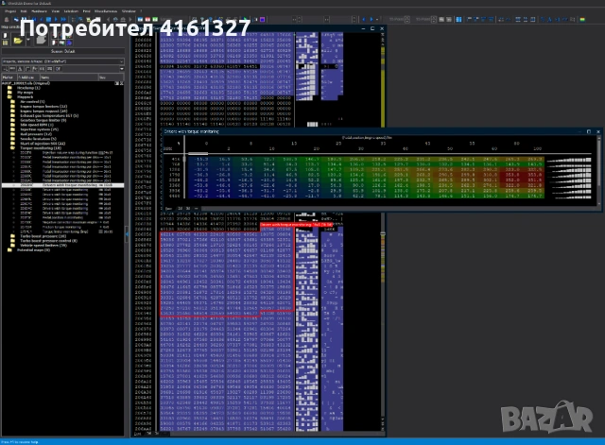Click the Windows Start button on the taskbar

click(x=5, y=440)
